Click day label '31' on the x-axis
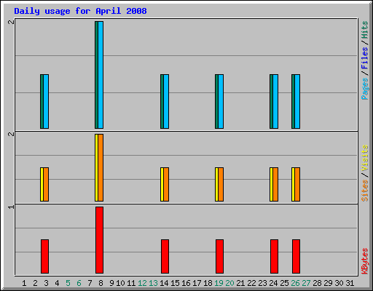Image resolution: width=373 pixels, height=291 pixels. coord(350,283)
